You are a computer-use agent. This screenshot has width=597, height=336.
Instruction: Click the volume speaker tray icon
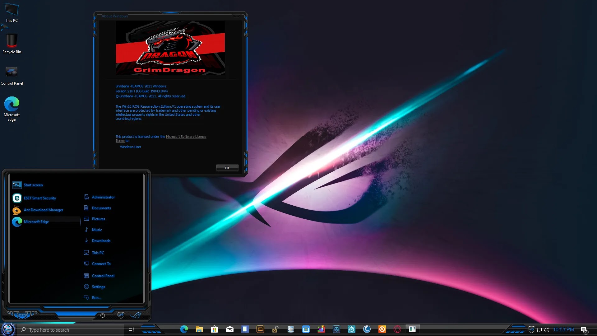pyautogui.click(x=546, y=329)
